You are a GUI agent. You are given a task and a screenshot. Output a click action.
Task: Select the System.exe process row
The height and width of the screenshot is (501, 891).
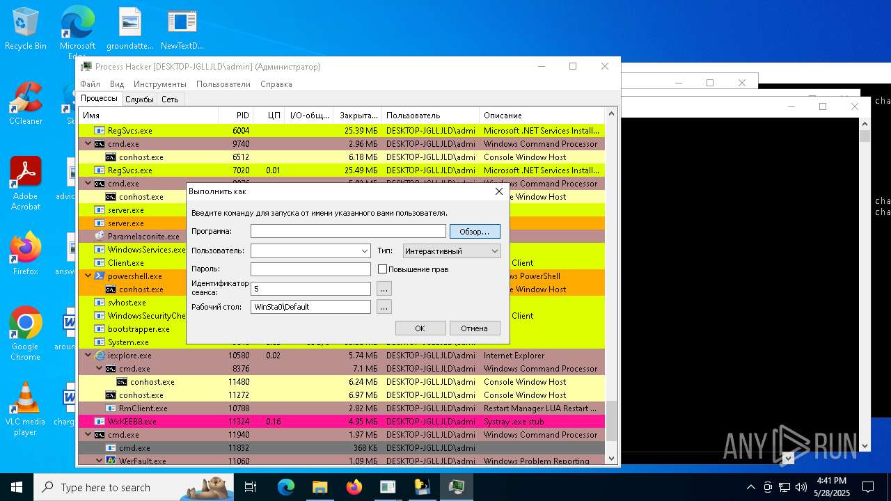click(133, 342)
